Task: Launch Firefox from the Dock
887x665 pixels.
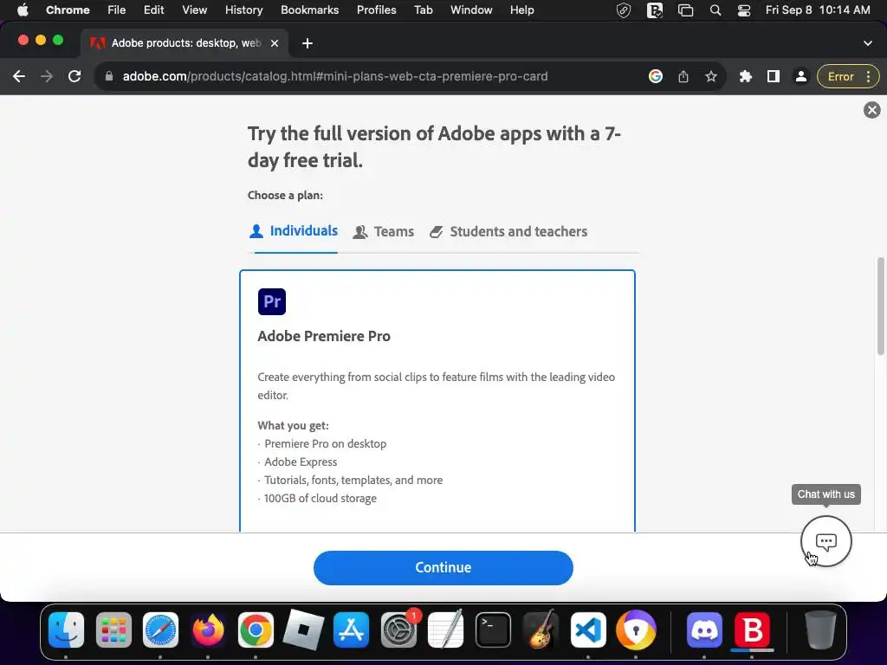Action: coord(208,630)
